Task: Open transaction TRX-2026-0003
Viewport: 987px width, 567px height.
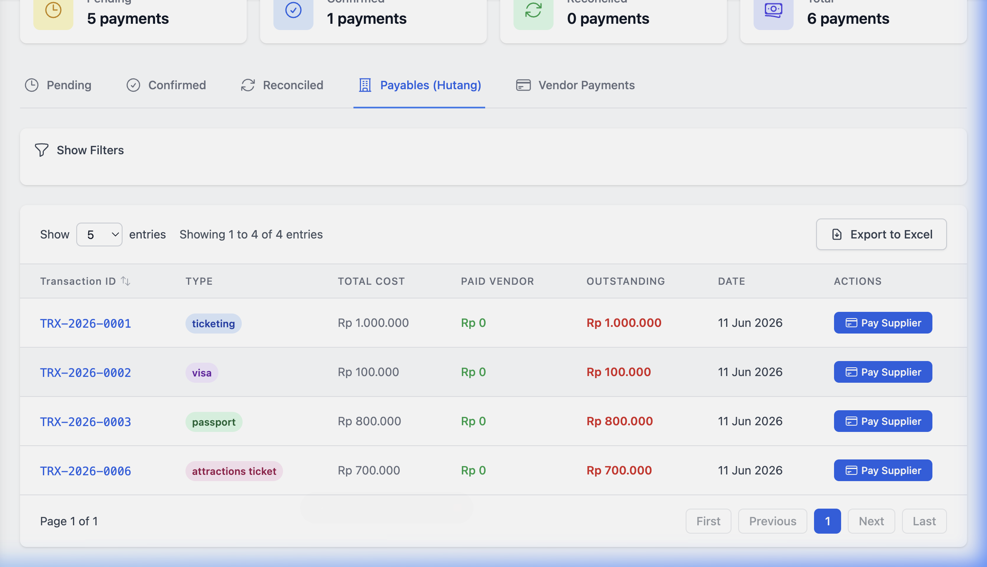Action: pos(85,422)
